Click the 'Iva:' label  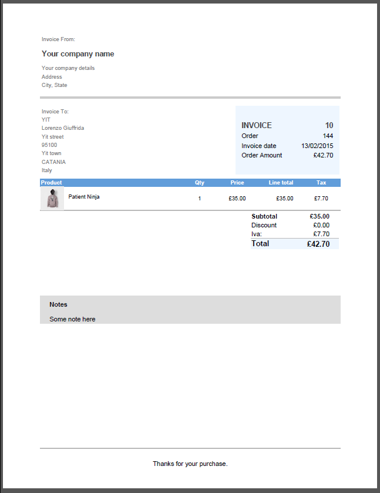(x=257, y=234)
